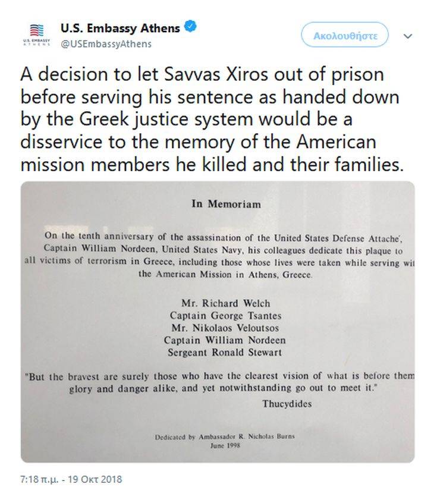The image size is (437, 487).
Task: Click the "Dedicated by Ambassador R. Nicholas Burns" line
Action: click(x=225, y=436)
